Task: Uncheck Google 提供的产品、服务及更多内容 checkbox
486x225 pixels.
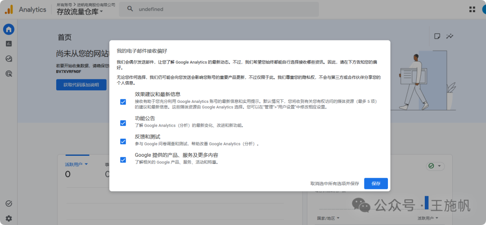Action: pos(123,160)
